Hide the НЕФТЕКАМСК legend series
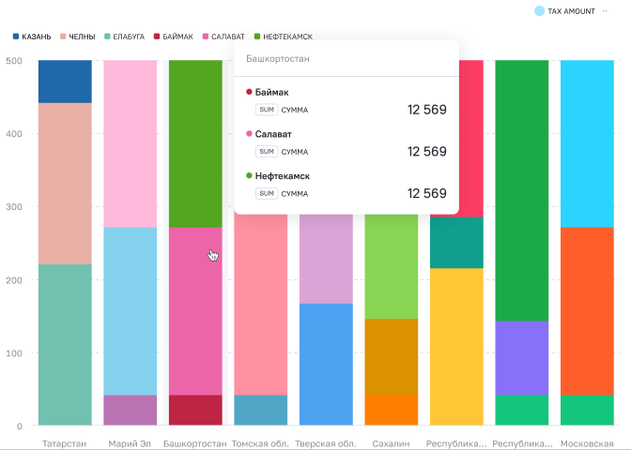 [284, 37]
